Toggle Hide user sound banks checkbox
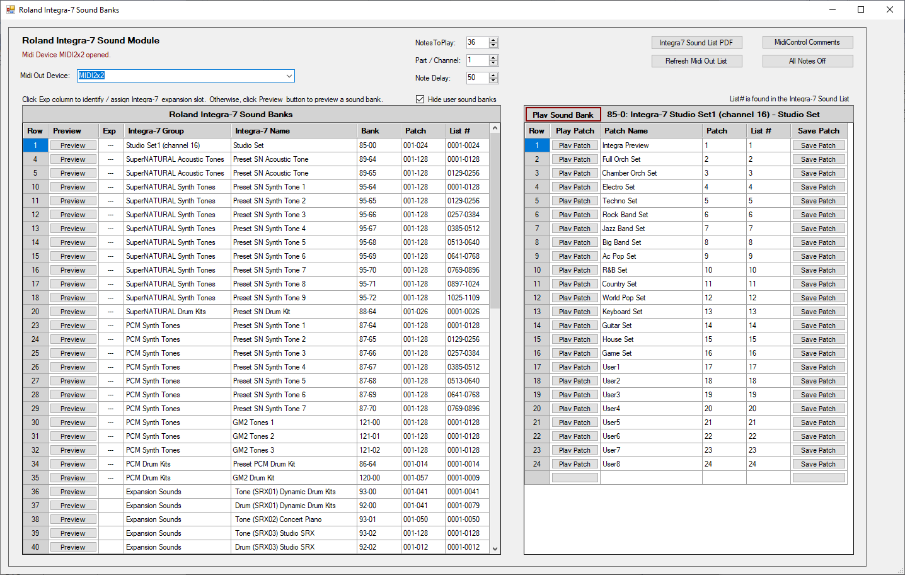This screenshot has height=578, width=905. coord(420,99)
